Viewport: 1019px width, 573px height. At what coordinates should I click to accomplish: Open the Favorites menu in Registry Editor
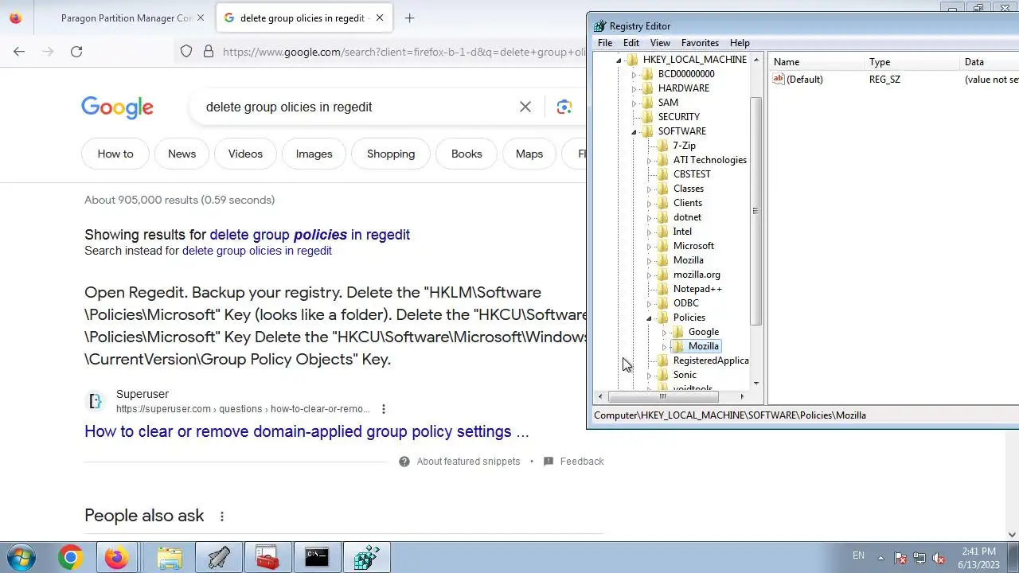pyautogui.click(x=700, y=43)
